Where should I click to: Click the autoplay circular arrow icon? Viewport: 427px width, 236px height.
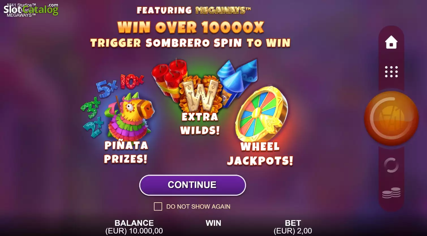[391, 165]
